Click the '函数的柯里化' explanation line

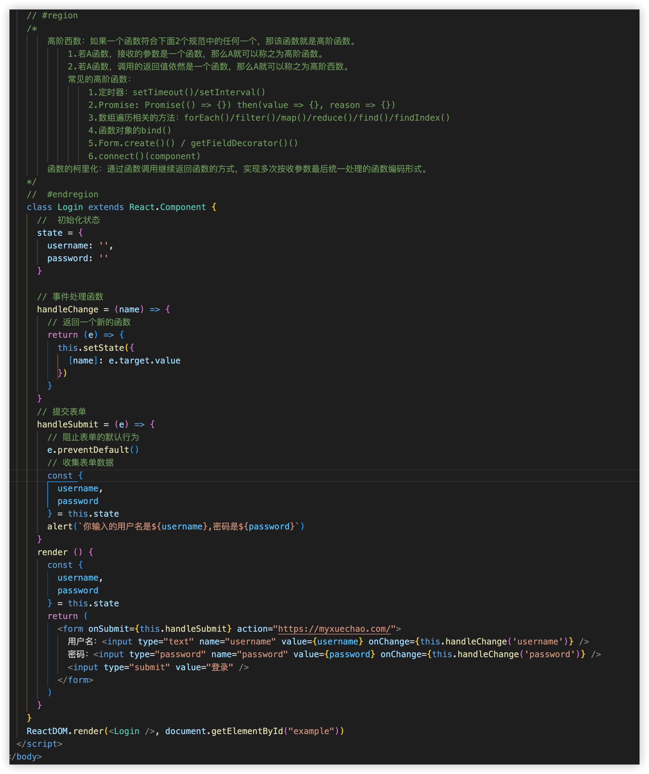tap(238, 169)
